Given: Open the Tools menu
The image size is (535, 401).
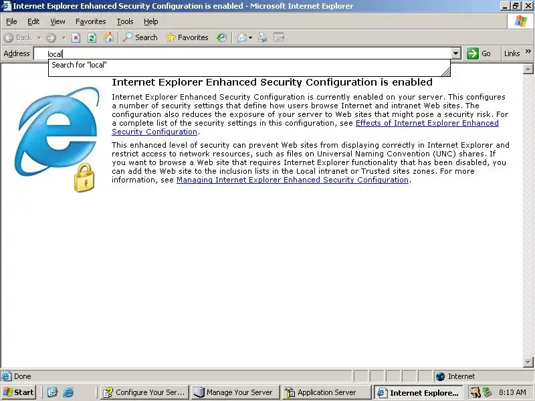Looking at the screenshot, I should pyautogui.click(x=125, y=21).
